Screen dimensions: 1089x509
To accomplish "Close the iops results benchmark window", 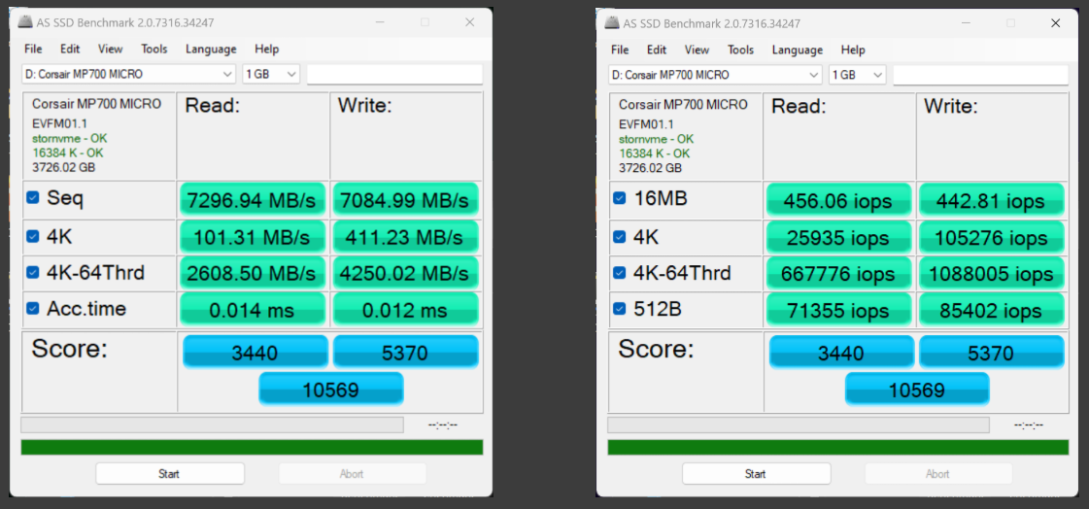I will pos(1056,22).
